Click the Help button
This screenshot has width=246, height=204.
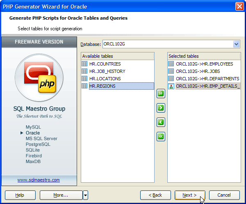(20, 195)
